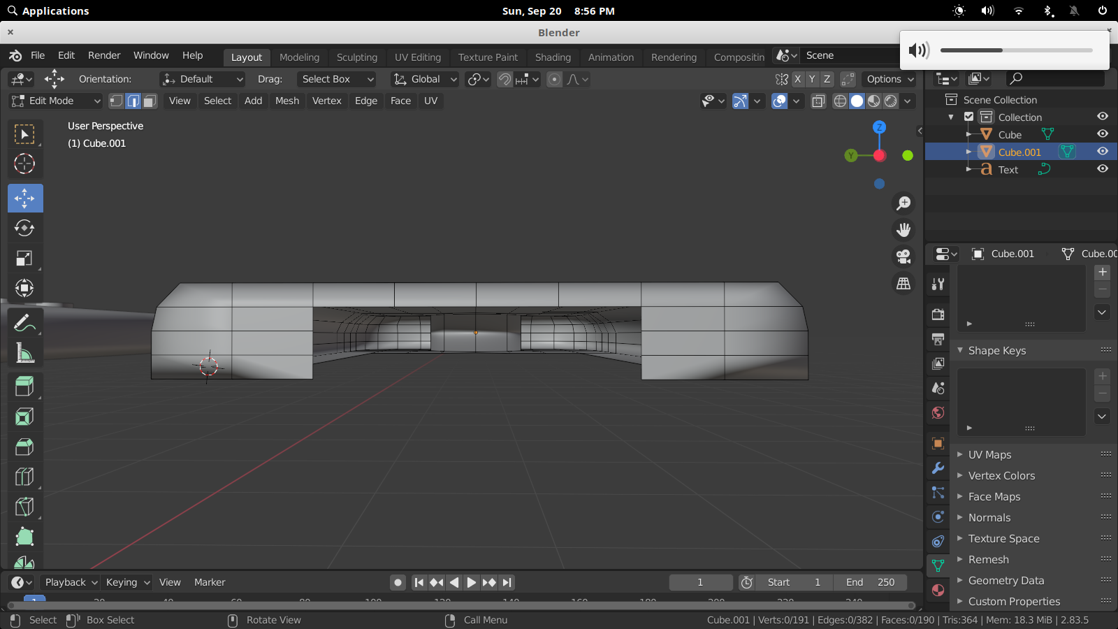Click the End frame 250 field
Screen dimensions: 1118x629
point(870,582)
